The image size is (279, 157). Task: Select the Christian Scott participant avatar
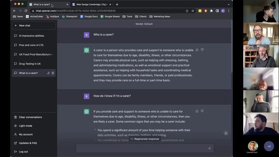coord(253,146)
